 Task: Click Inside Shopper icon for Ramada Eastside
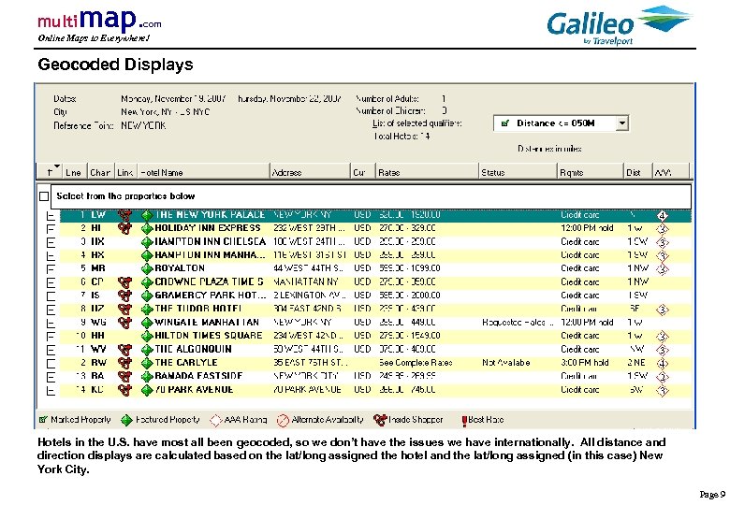pyautogui.click(x=124, y=376)
